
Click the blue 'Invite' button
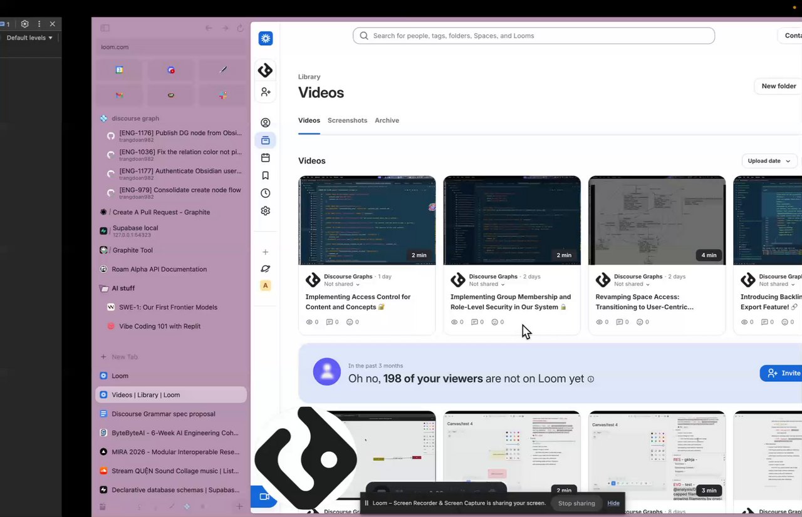tap(781, 373)
